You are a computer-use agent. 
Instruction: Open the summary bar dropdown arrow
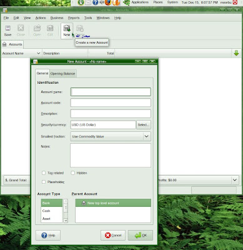point(235,180)
